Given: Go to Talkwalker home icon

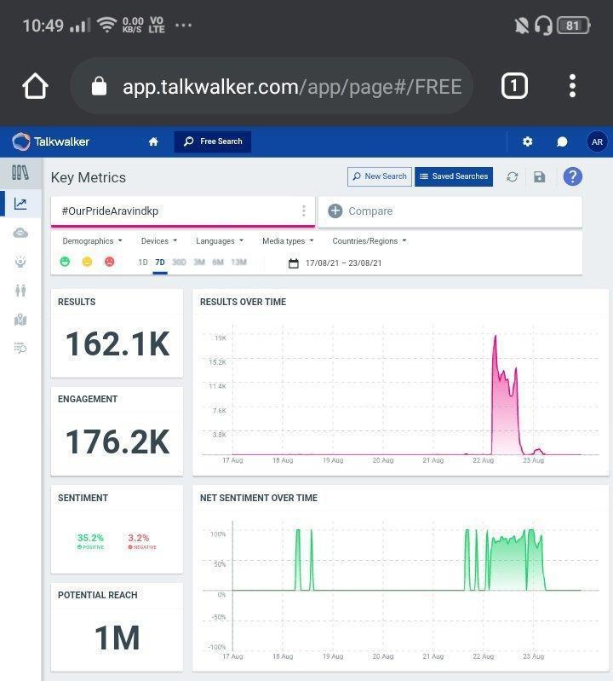Looking at the screenshot, I should [153, 141].
